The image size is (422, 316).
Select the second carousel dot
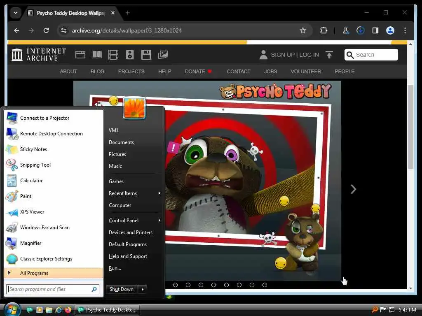(x=188, y=285)
